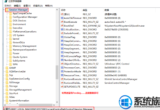Click the tree horizontal scroll left arrow
Viewport: 160px width, 110px height.
pyautogui.click(x=5, y=105)
